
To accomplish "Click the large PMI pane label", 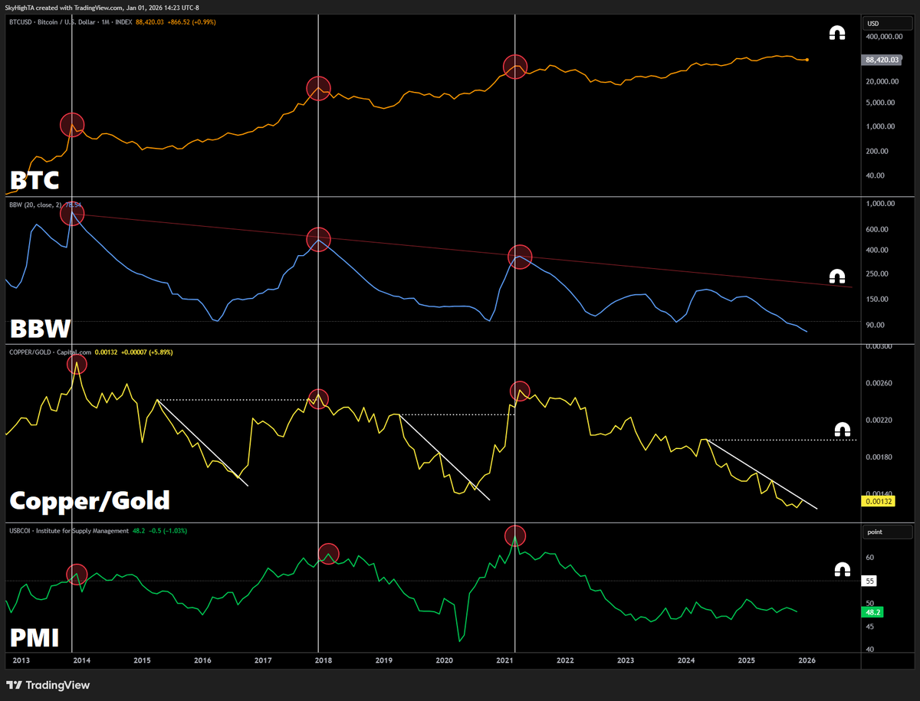I will [35, 636].
